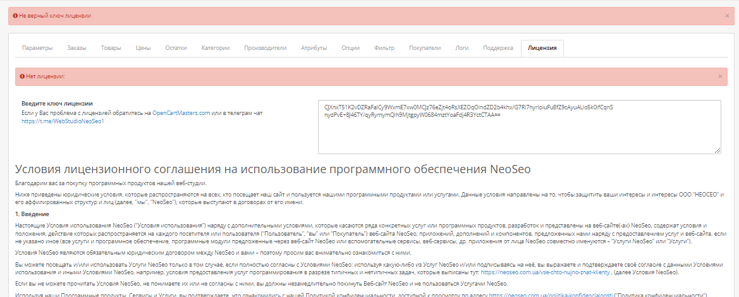Click the warning icon beside "Нет лицензии"
This screenshot has height=297, width=739.
[x=22, y=76]
